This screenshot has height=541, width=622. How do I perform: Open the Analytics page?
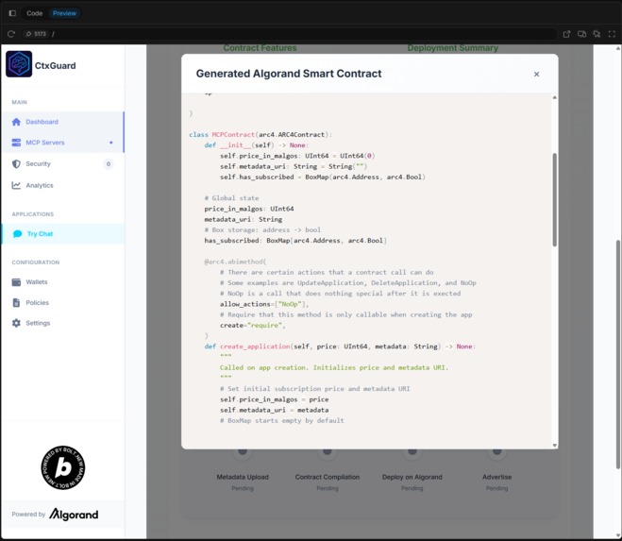point(62,185)
